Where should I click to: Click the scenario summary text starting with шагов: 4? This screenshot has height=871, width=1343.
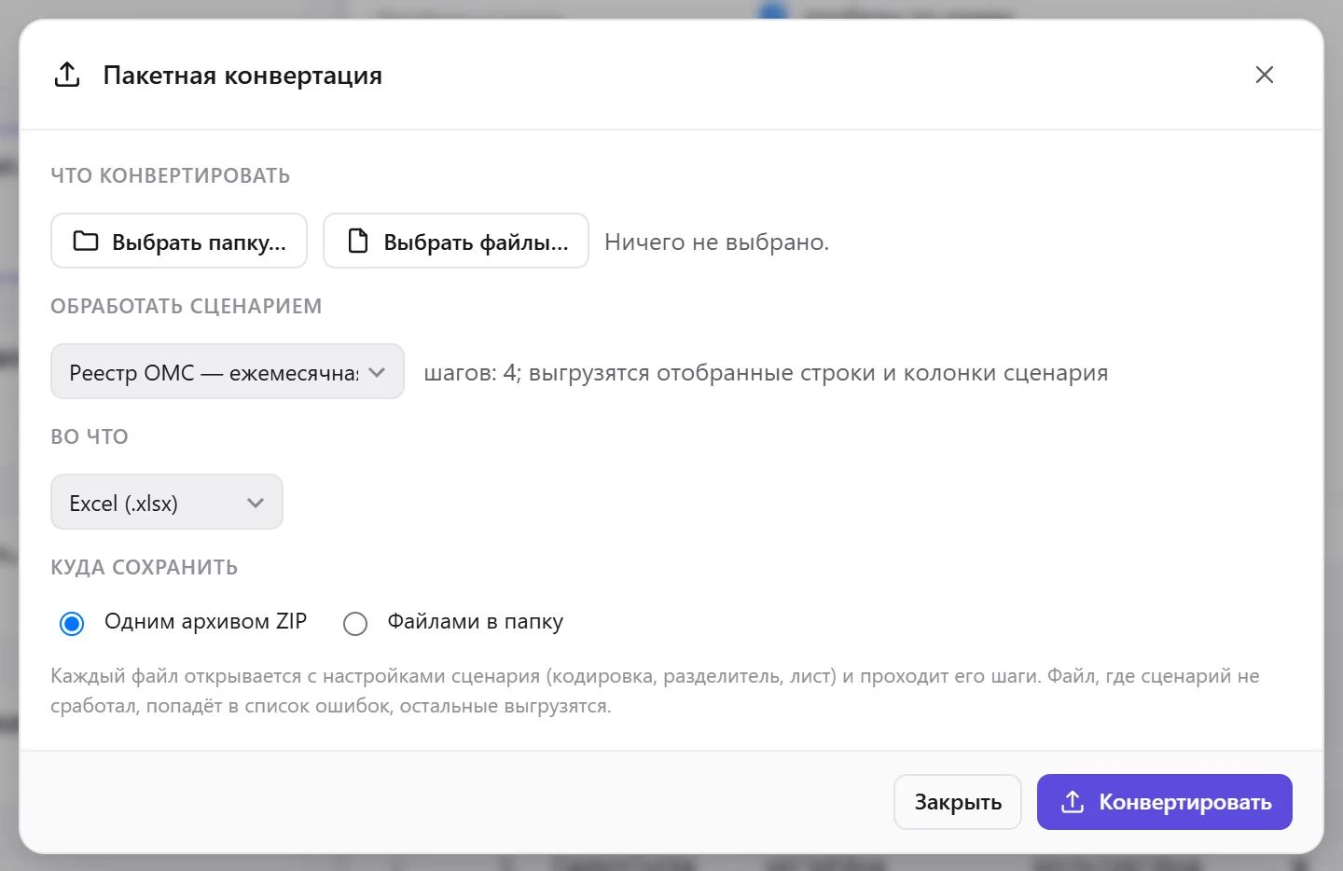[x=766, y=372]
